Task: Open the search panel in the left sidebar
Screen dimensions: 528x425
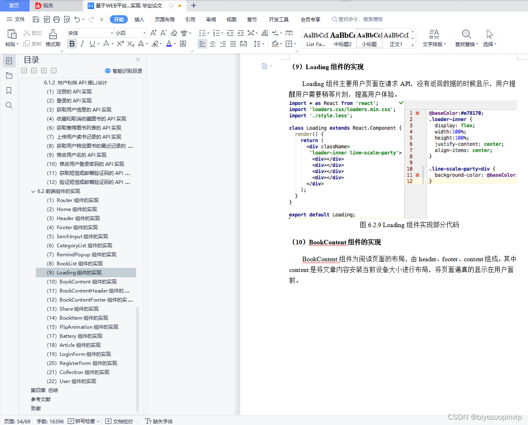Action: click(9, 105)
